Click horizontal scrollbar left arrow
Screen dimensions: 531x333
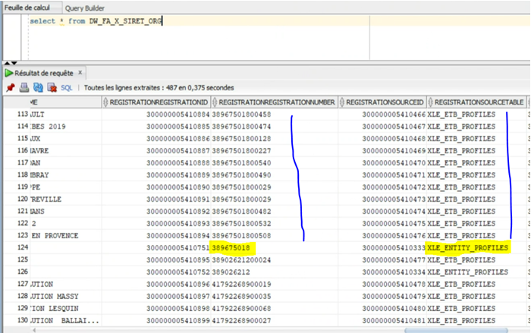34,330
